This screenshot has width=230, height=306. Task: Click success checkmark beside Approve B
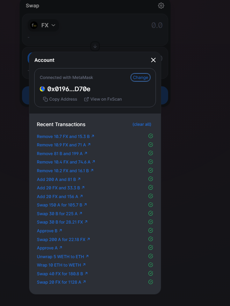(x=151, y=231)
